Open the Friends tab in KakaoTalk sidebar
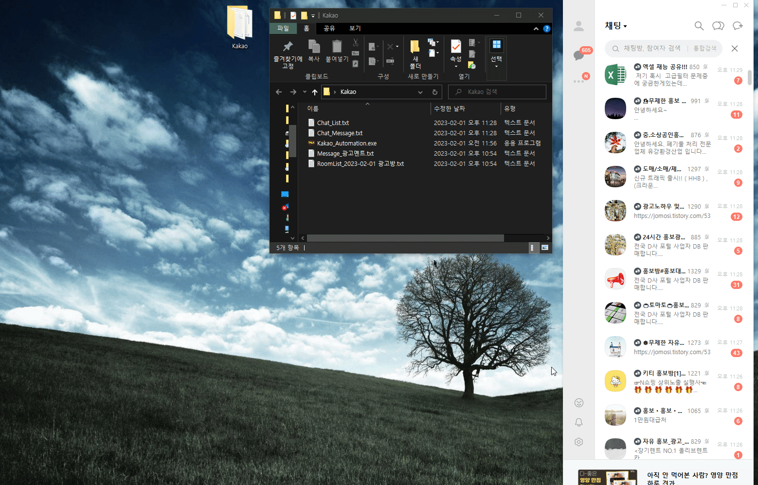Screen dimensions: 758x485 point(578,26)
